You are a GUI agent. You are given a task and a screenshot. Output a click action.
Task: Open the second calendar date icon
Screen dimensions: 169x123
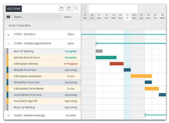pos(69,9)
